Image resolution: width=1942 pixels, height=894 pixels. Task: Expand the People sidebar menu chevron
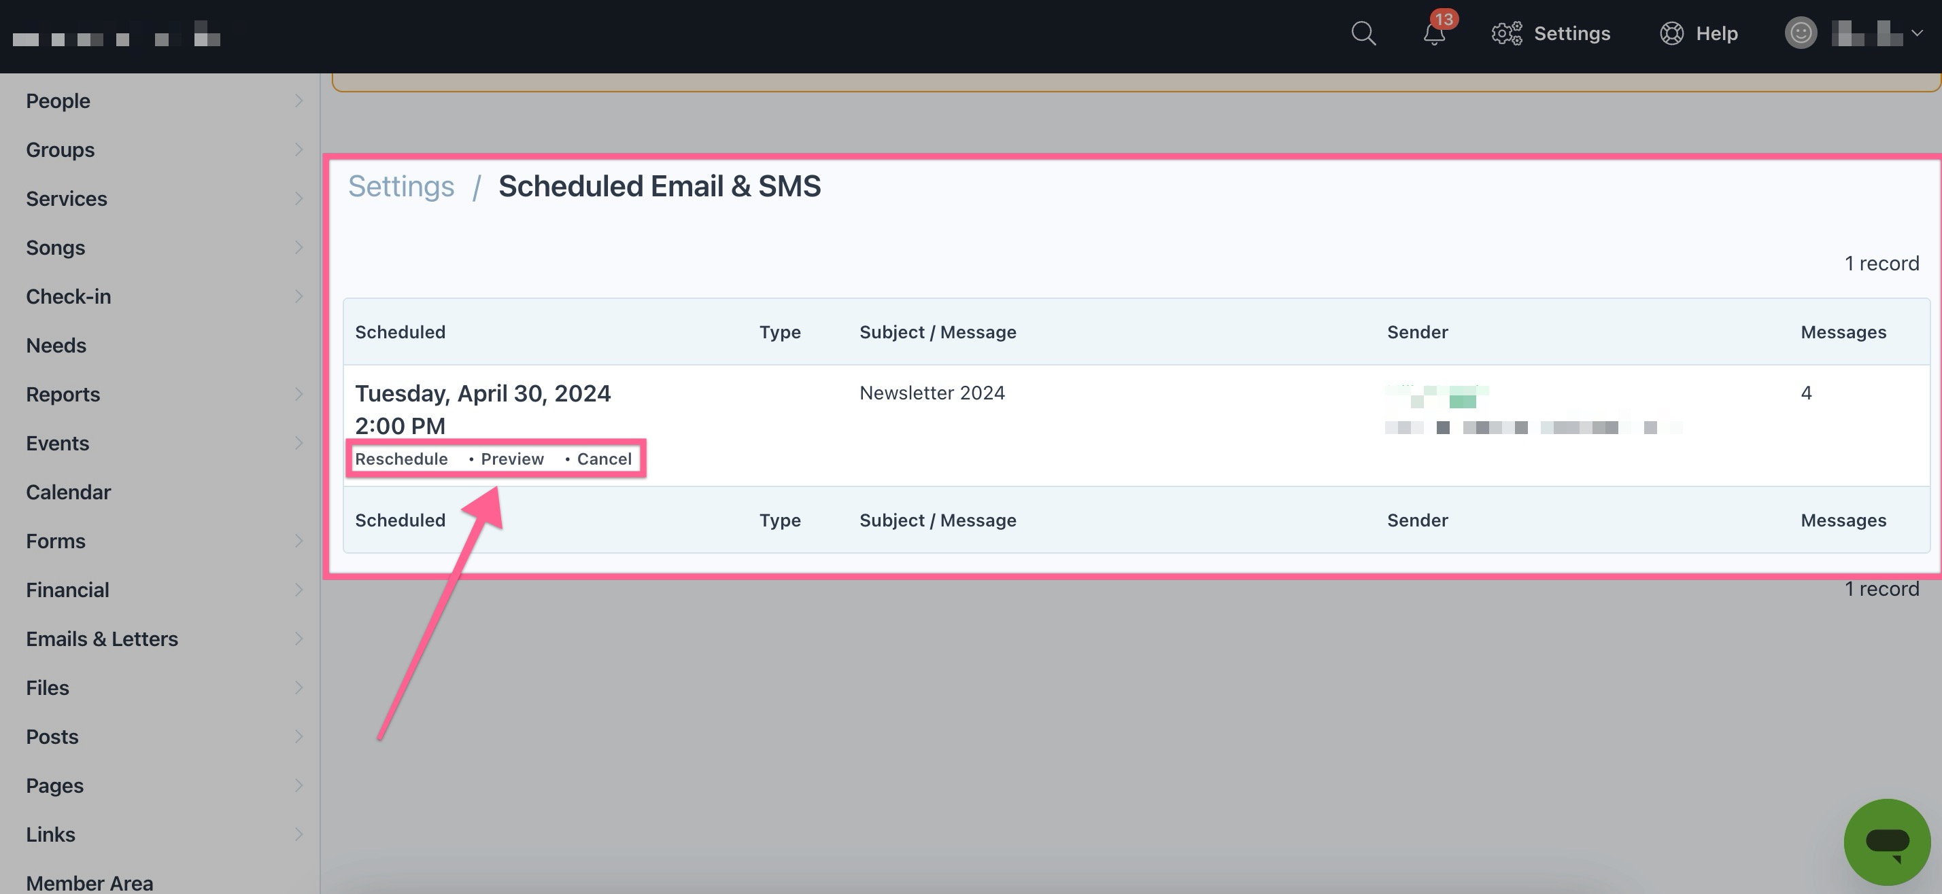coord(299,101)
